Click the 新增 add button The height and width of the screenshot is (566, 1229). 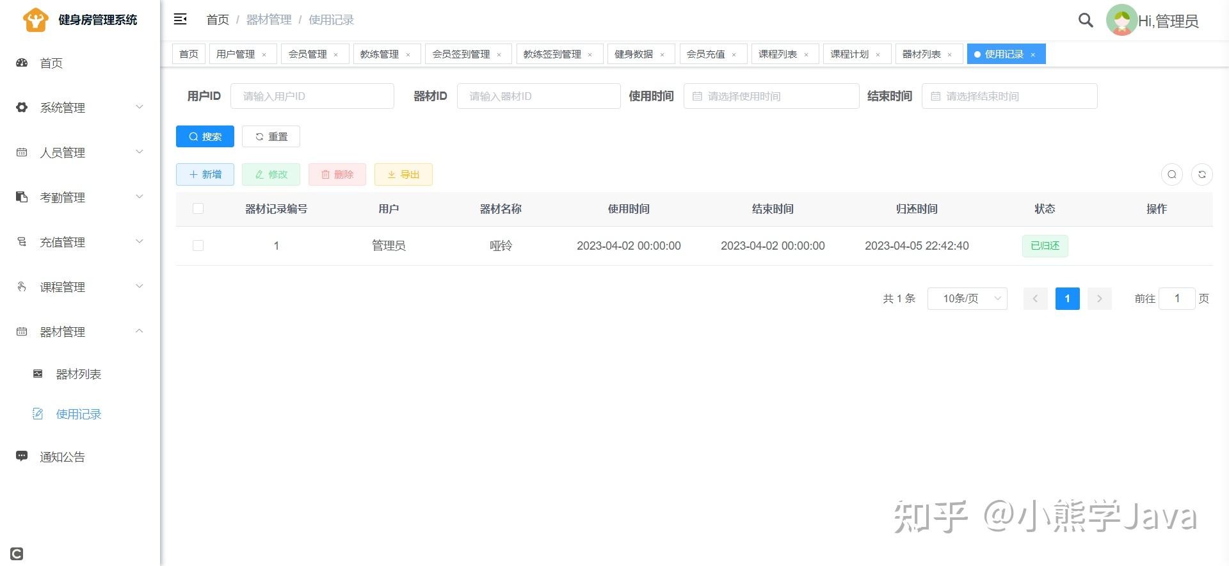pos(205,174)
